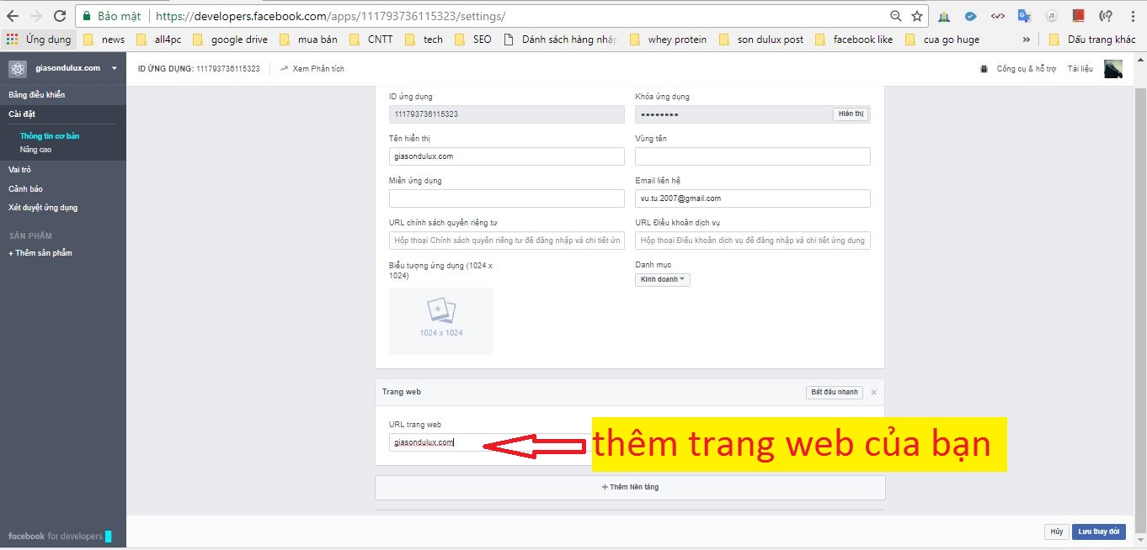Open the SEO bookmark folder
This screenshot has width=1147, height=550.
click(x=473, y=39)
